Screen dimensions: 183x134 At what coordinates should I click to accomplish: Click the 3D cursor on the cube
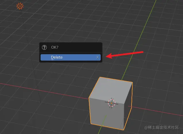(111, 103)
